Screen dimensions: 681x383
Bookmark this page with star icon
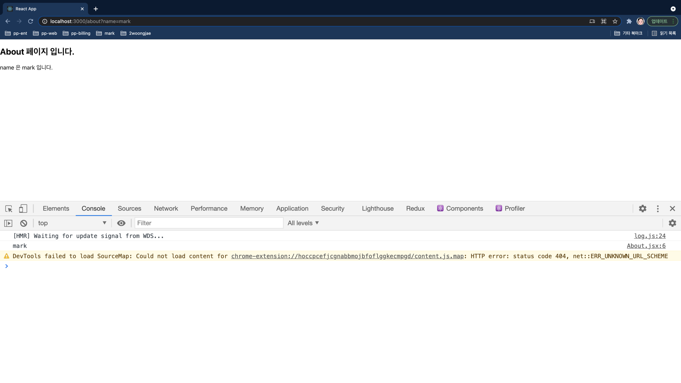615,21
